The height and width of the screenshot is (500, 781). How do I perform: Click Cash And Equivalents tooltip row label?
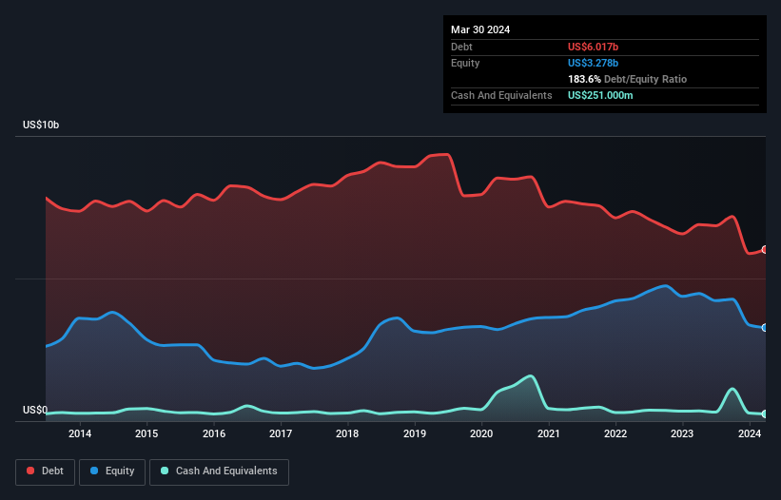(x=501, y=95)
